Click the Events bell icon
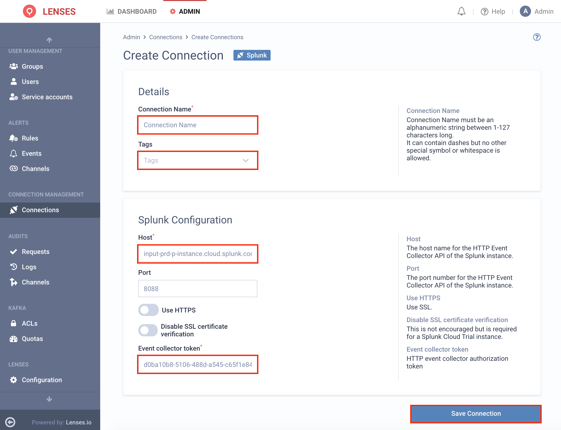 coord(13,153)
